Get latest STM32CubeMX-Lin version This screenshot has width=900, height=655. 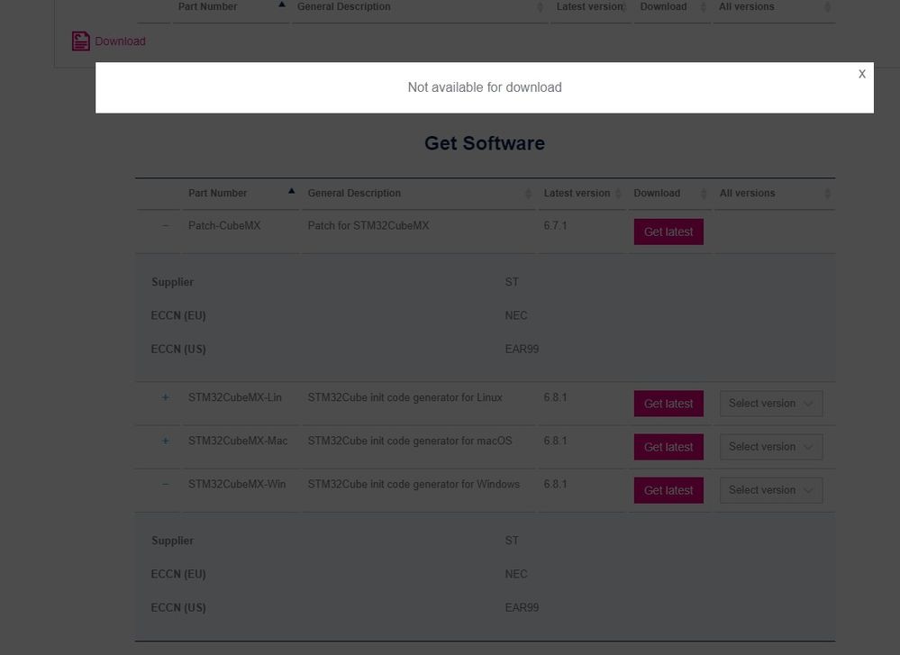[x=668, y=404]
